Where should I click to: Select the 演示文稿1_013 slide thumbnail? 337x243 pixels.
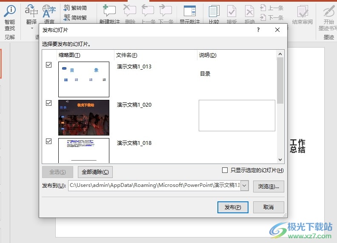point(84,79)
